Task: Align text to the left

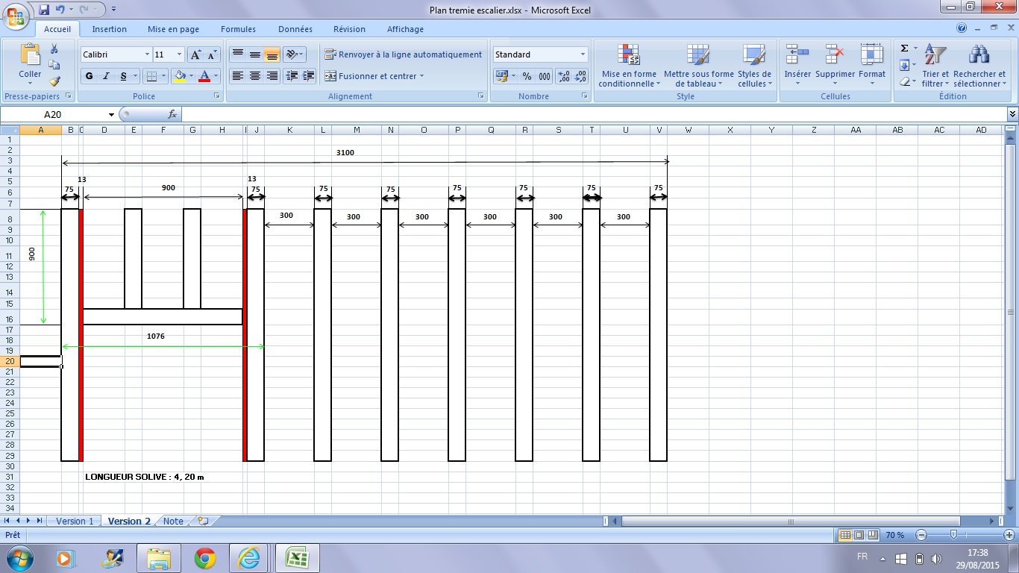Action: click(238, 75)
